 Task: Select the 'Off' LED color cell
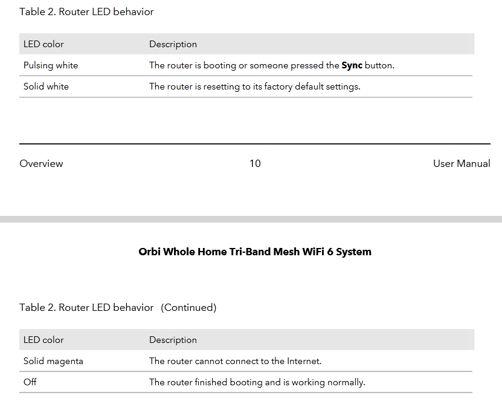pos(30,382)
